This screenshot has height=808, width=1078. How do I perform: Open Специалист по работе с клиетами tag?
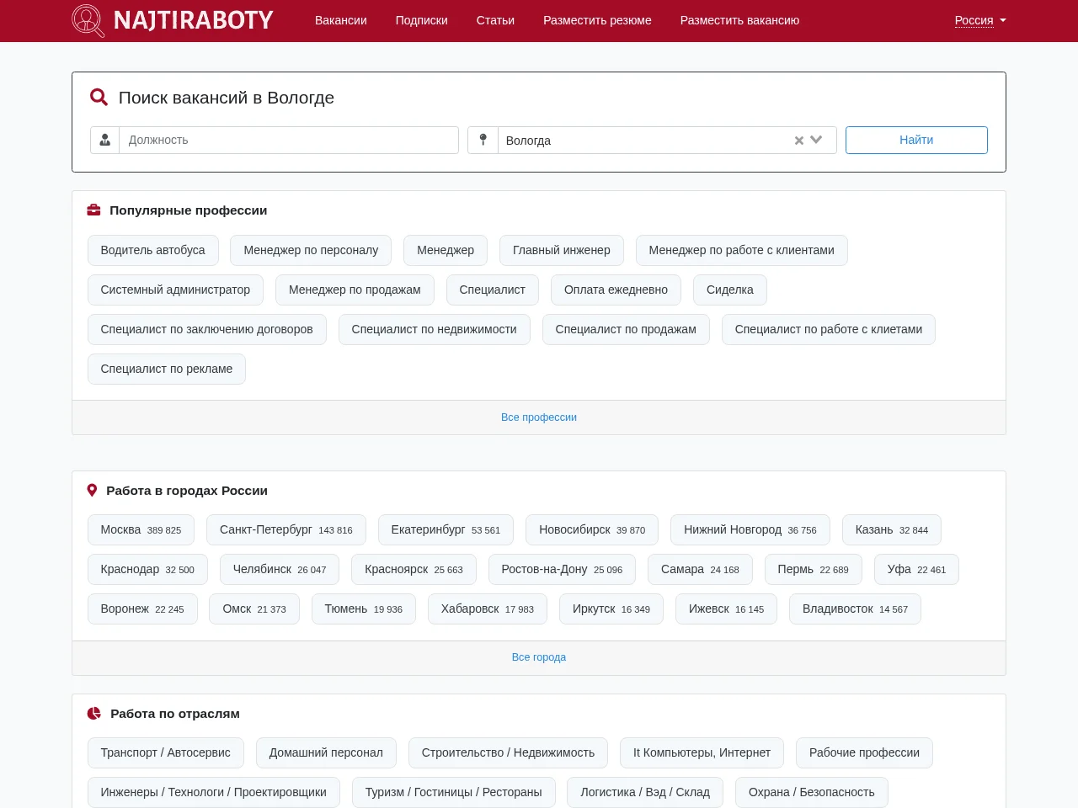829,329
